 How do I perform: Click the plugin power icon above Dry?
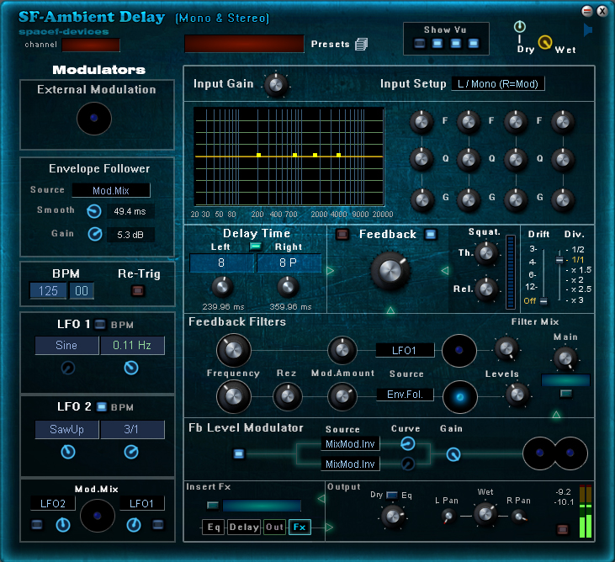pos(520,27)
